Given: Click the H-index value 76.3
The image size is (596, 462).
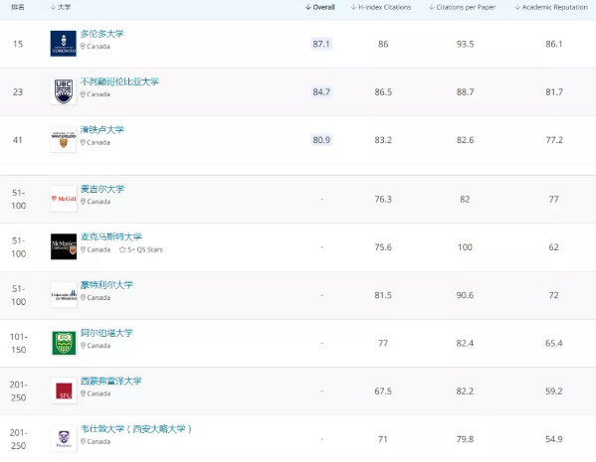Looking at the screenshot, I should click(383, 199).
